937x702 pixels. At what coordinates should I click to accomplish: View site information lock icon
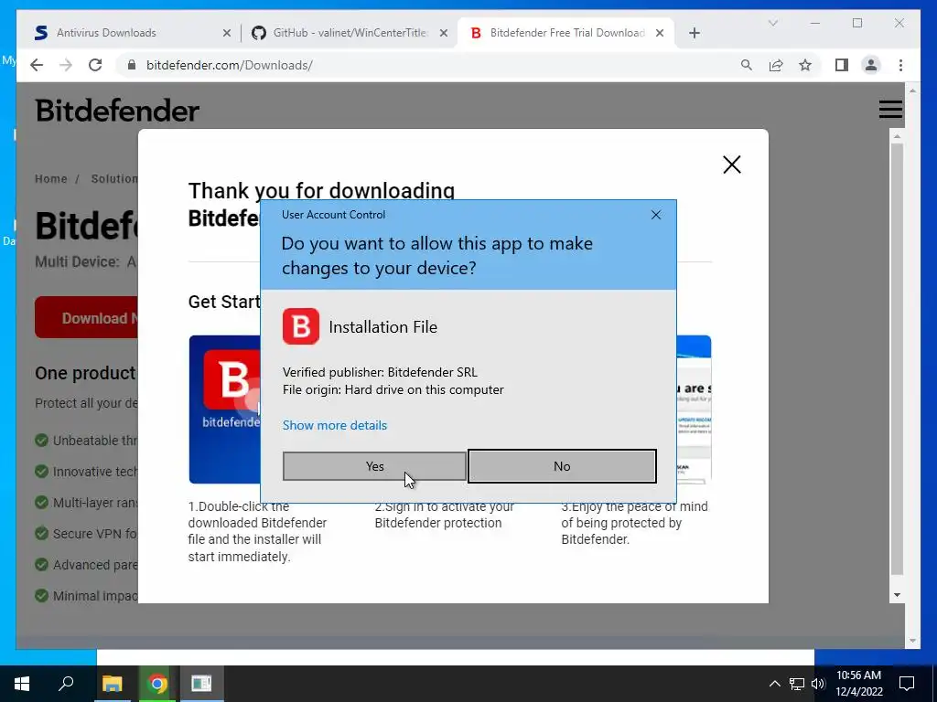[132, 65]
